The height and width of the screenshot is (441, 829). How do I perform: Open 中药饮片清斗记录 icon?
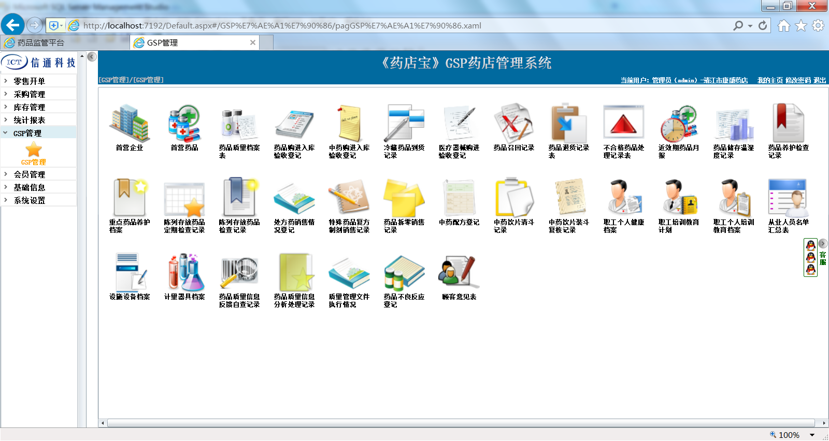(x=514, y=198)
